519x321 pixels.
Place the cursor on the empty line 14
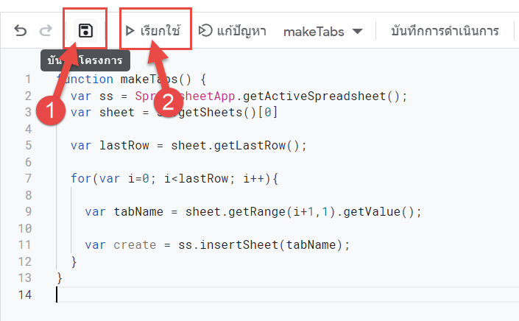click(285, 294)
